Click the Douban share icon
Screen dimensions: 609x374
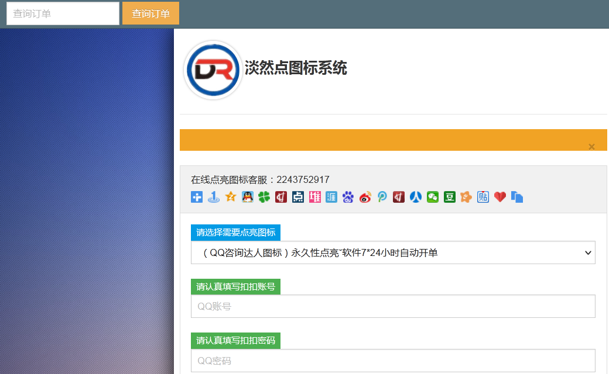coord(449,197)
